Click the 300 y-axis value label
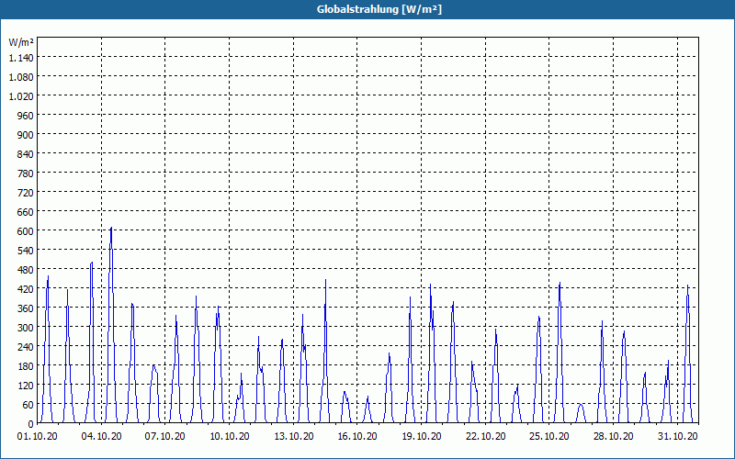735x459 pixels. (26, 328)
